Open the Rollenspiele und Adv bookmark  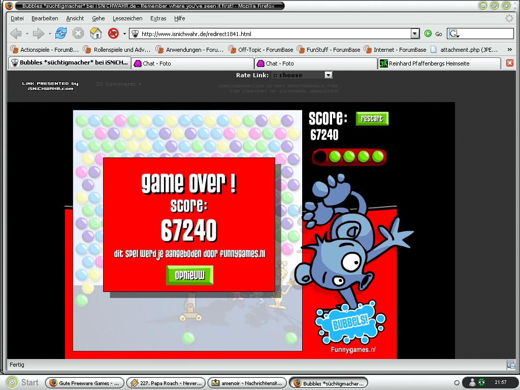pyautogui.click(x=117, y=50)
